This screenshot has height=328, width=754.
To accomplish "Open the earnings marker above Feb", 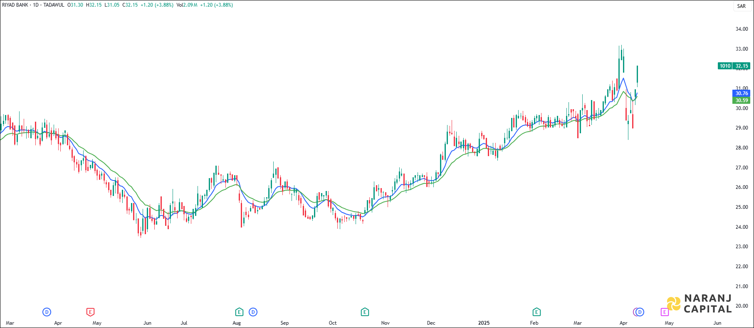I will pos(536,312).
